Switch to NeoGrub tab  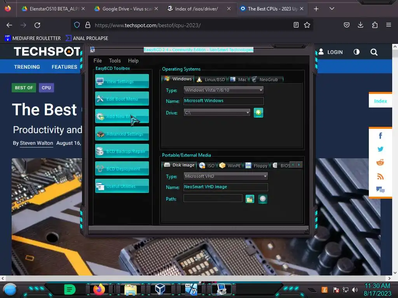pos(265,79)
